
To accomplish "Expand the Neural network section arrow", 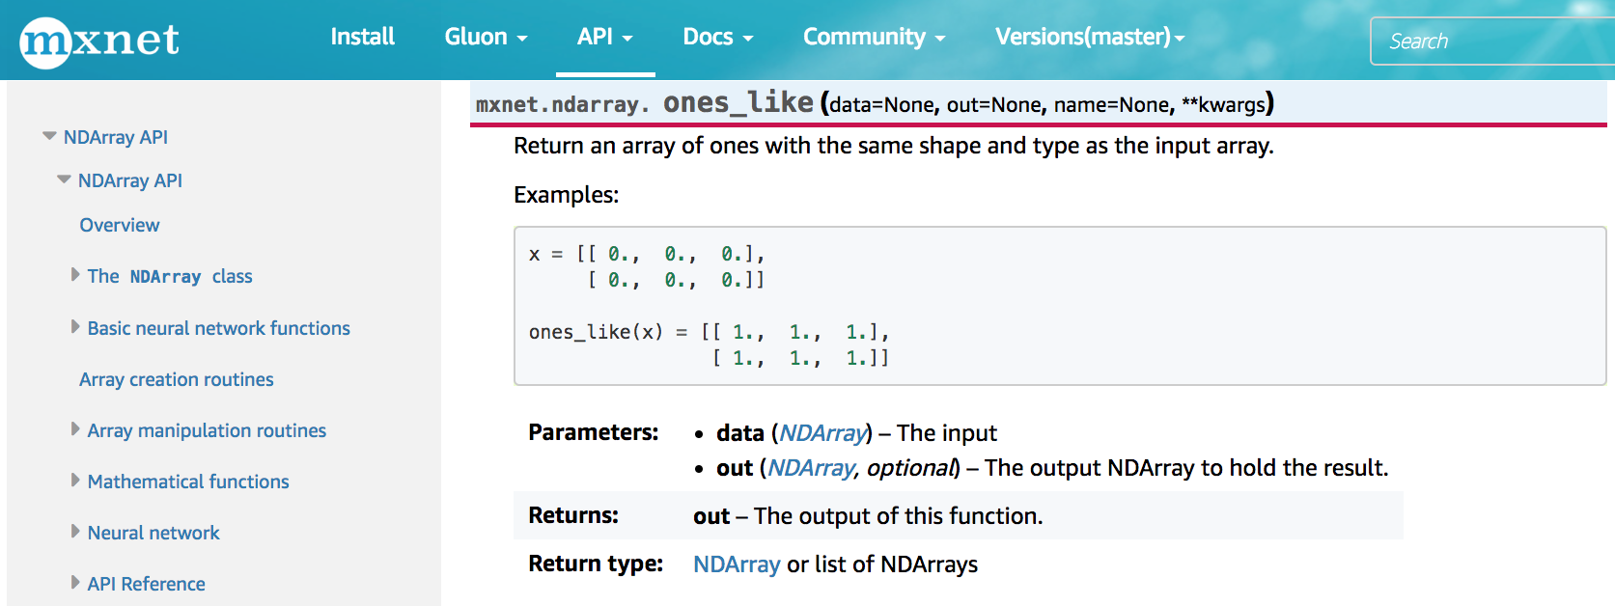I will (75, 532).
